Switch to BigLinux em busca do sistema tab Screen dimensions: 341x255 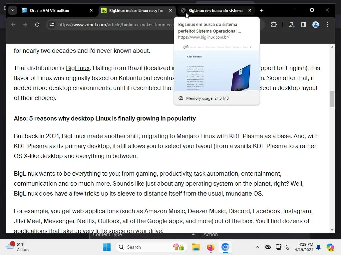(x=216, y=10)
